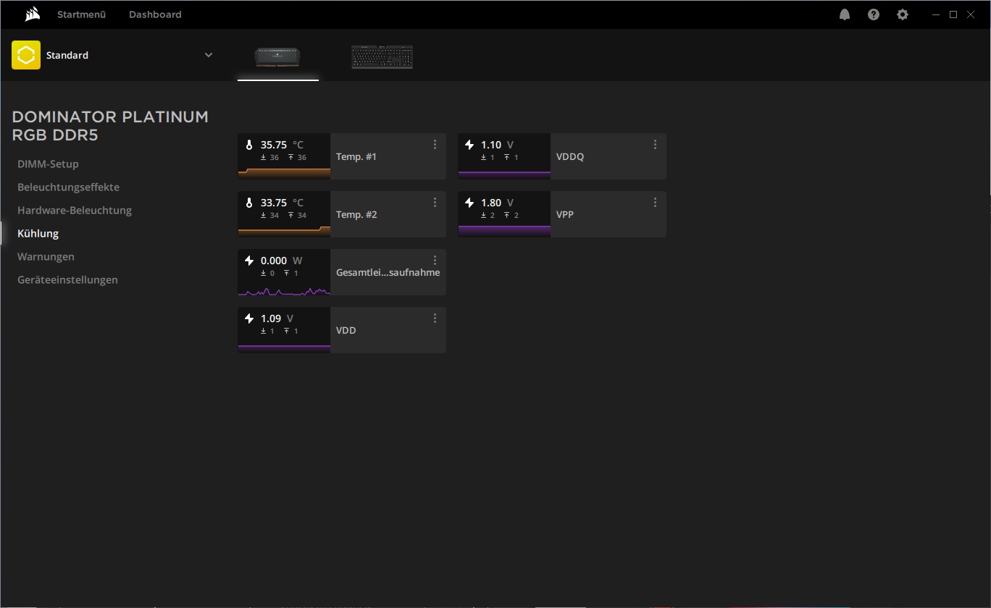Image resolution: width=991 pixels, height=608 pixels.
Task: Click the VDD label
Action: point(346,331)
